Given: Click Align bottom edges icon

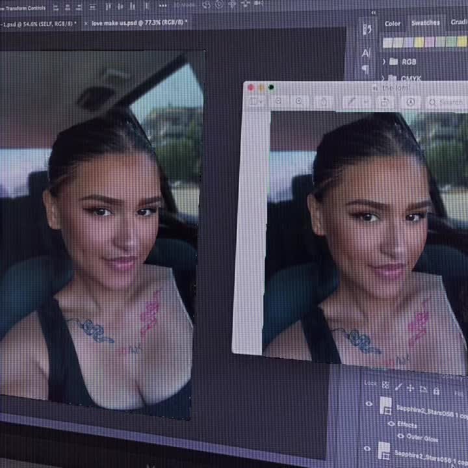Looking at the screenshot, I should click(x=133, y=6).
